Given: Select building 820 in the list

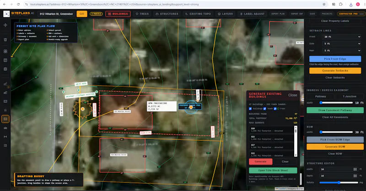Looking at the screenshot, I should tap(271, 130).
